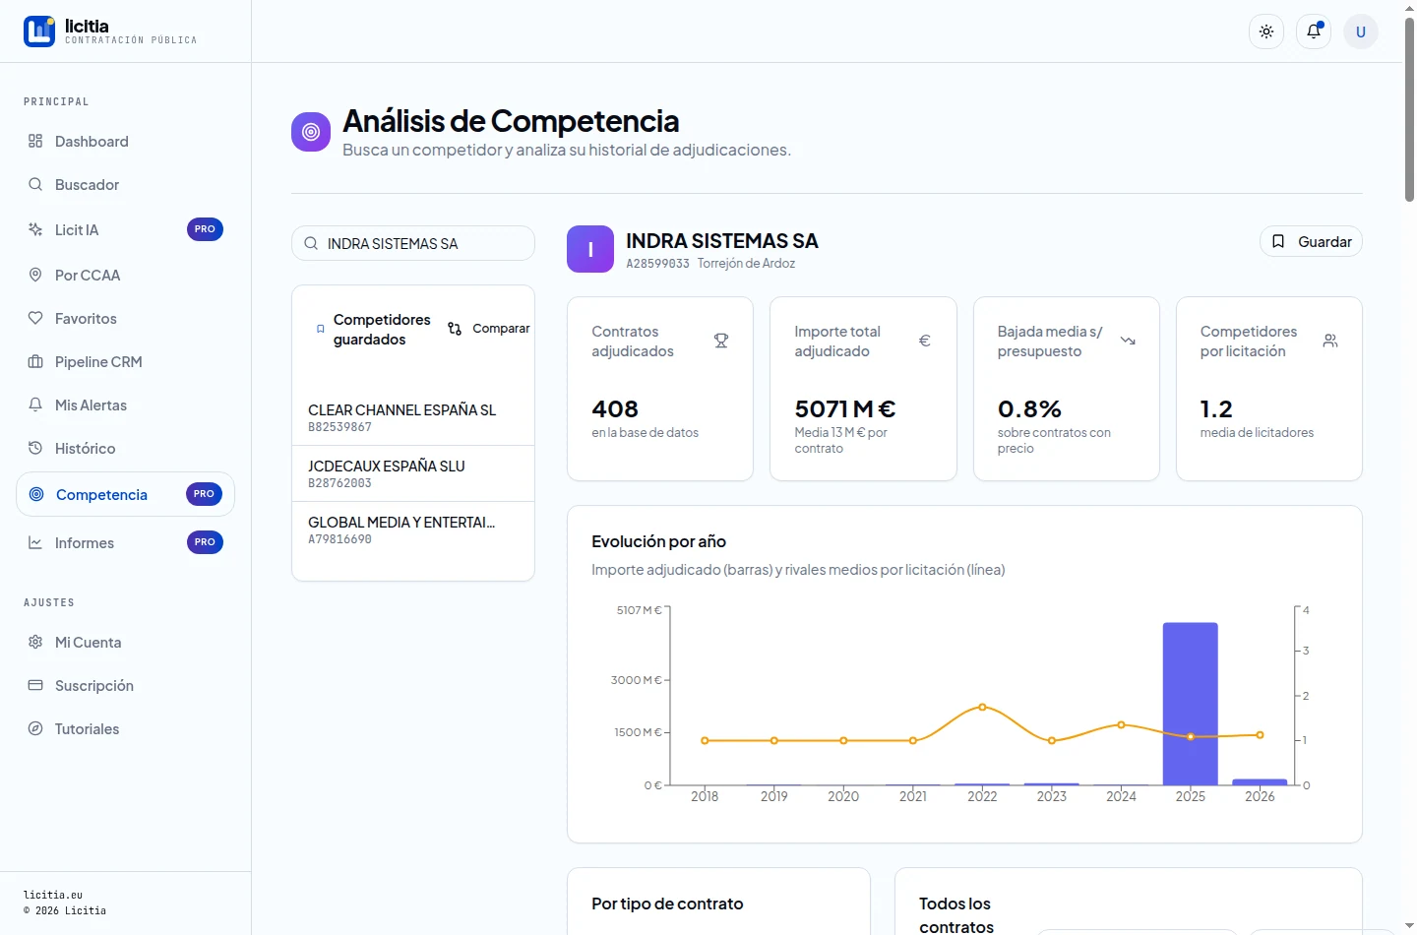Click the 408 contratos adjudicados value
Screen dimensions: 1417x935
pyautogui.click(x=615, y=408)
